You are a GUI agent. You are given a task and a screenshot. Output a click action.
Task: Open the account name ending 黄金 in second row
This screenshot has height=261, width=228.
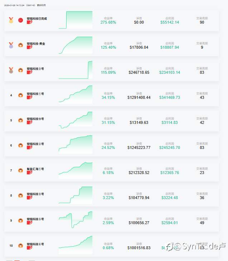(x=36, y=44)
